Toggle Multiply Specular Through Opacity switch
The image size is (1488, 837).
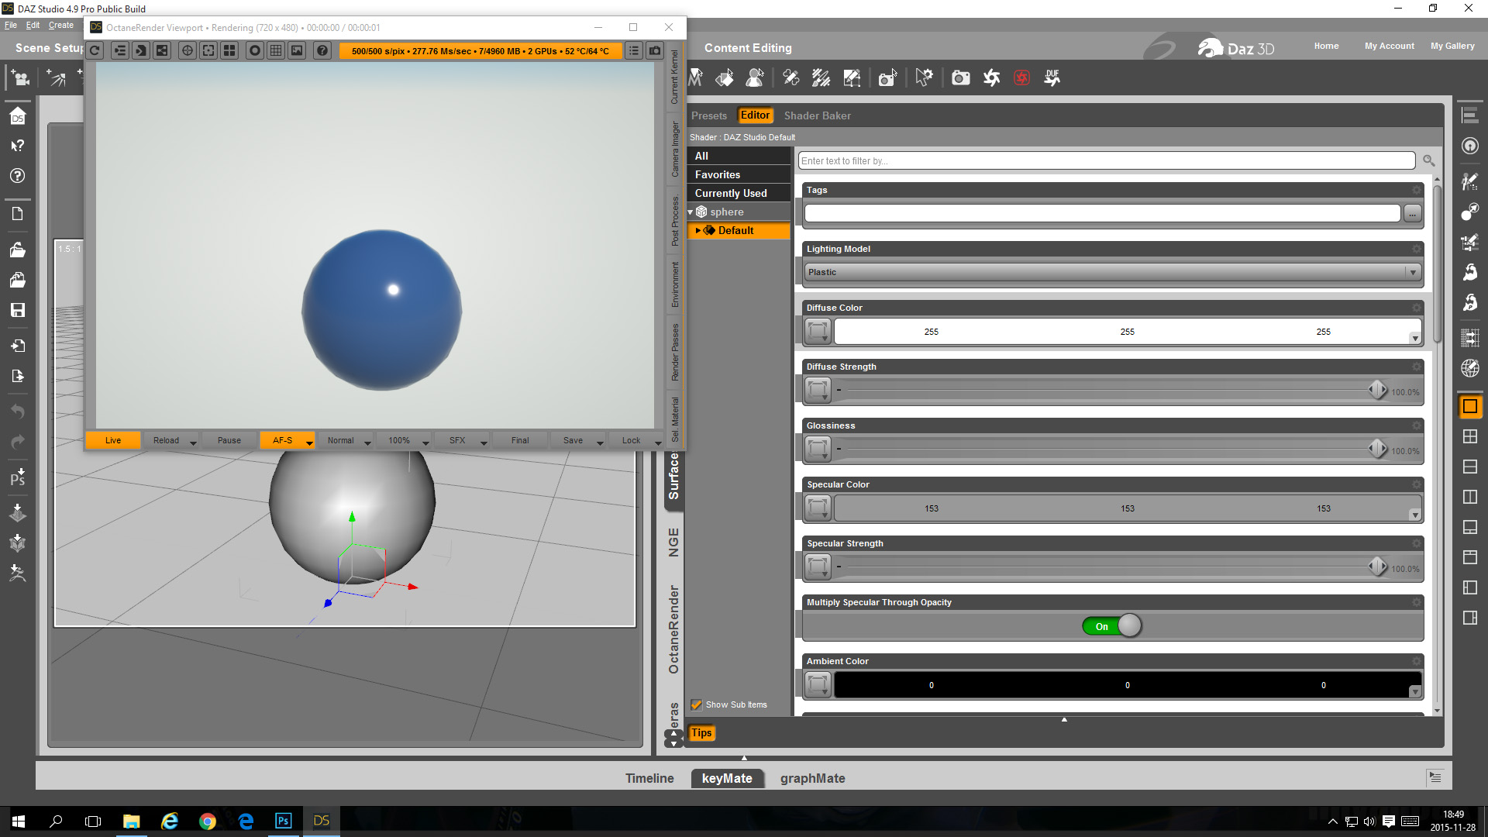[1112, 626]
